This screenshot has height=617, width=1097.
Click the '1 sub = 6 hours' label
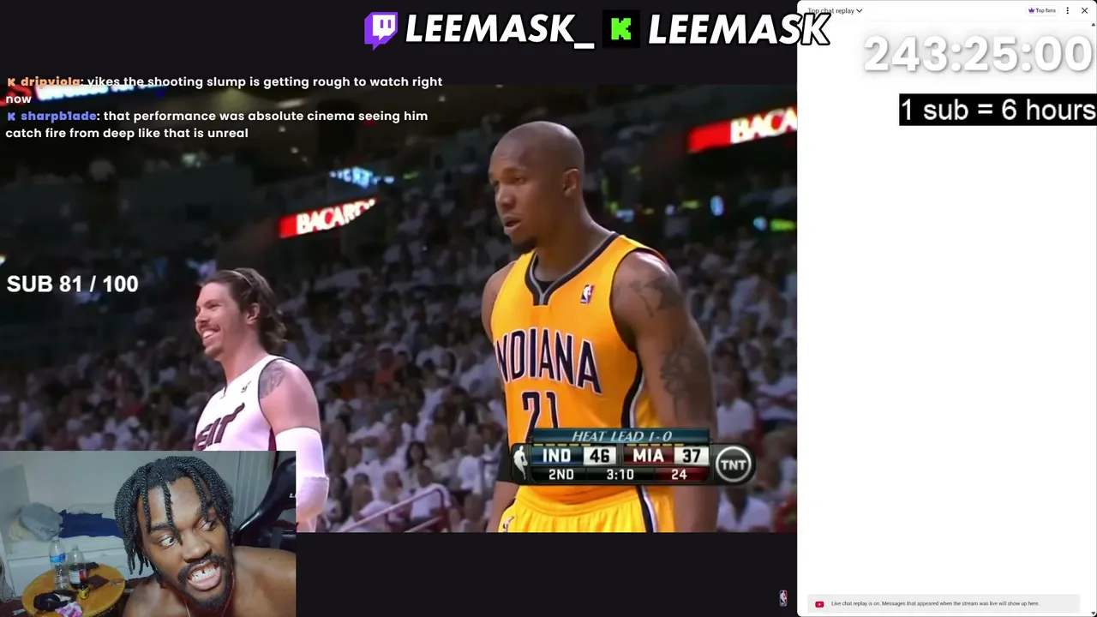(x=998, y=110)
